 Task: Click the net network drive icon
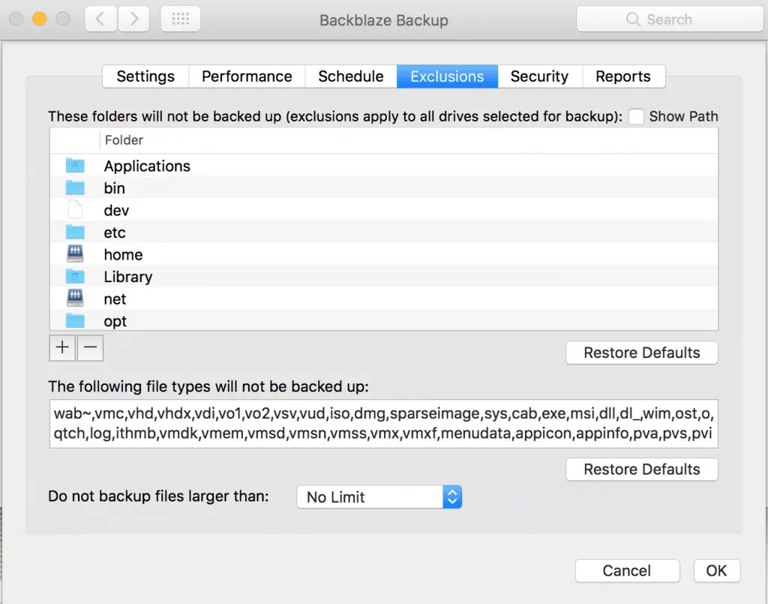[x=75, y=299]
